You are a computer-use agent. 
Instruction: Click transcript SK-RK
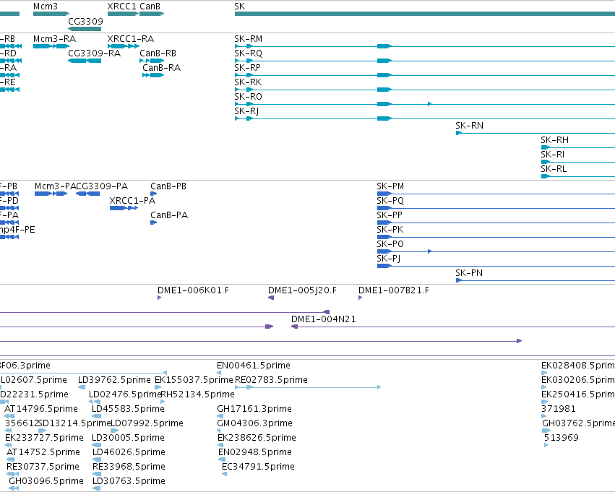[x=425, y=90]
